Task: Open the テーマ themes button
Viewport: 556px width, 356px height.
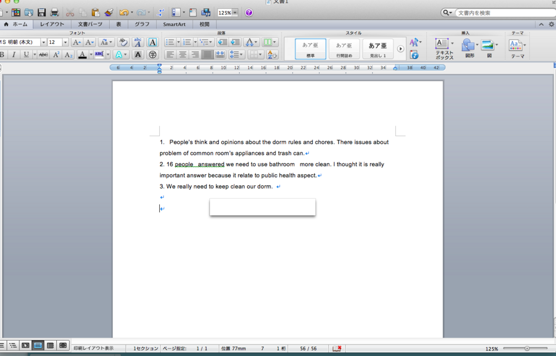Action: click(518, 49)
